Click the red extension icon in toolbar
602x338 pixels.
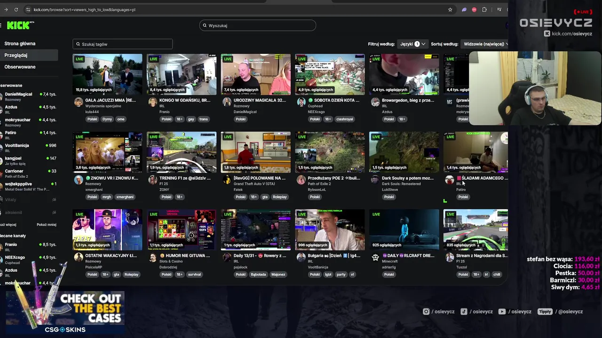pos(474,9)
